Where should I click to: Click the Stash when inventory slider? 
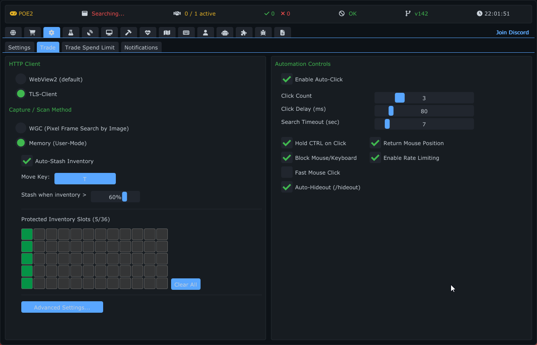coord(115,197)
